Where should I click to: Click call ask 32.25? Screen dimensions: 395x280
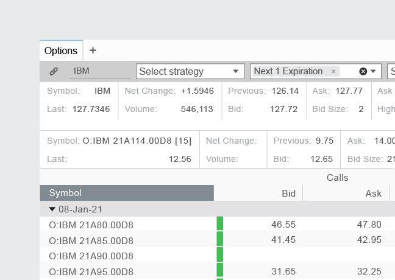point(369,271)
